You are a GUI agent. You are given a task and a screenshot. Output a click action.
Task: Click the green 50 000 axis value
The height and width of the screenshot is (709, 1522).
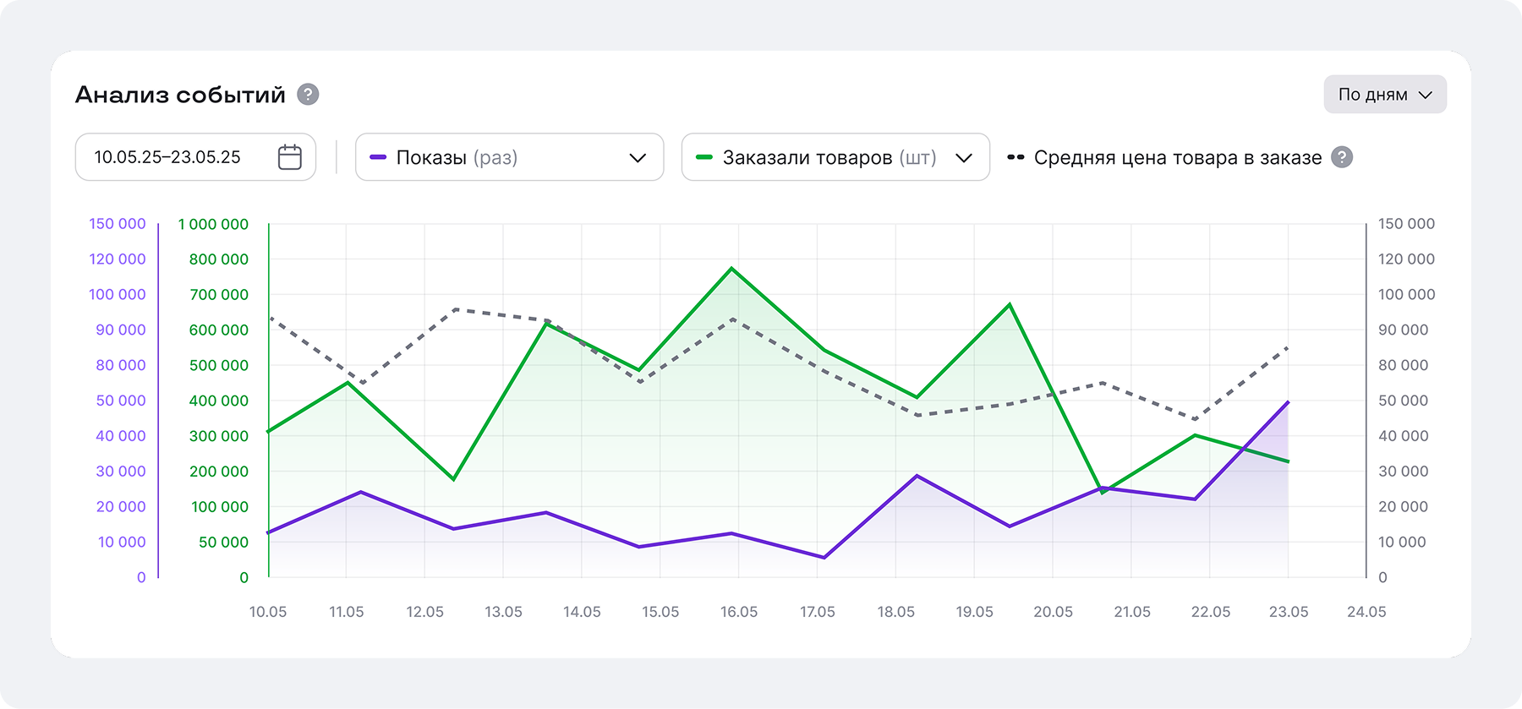(223, 542)
